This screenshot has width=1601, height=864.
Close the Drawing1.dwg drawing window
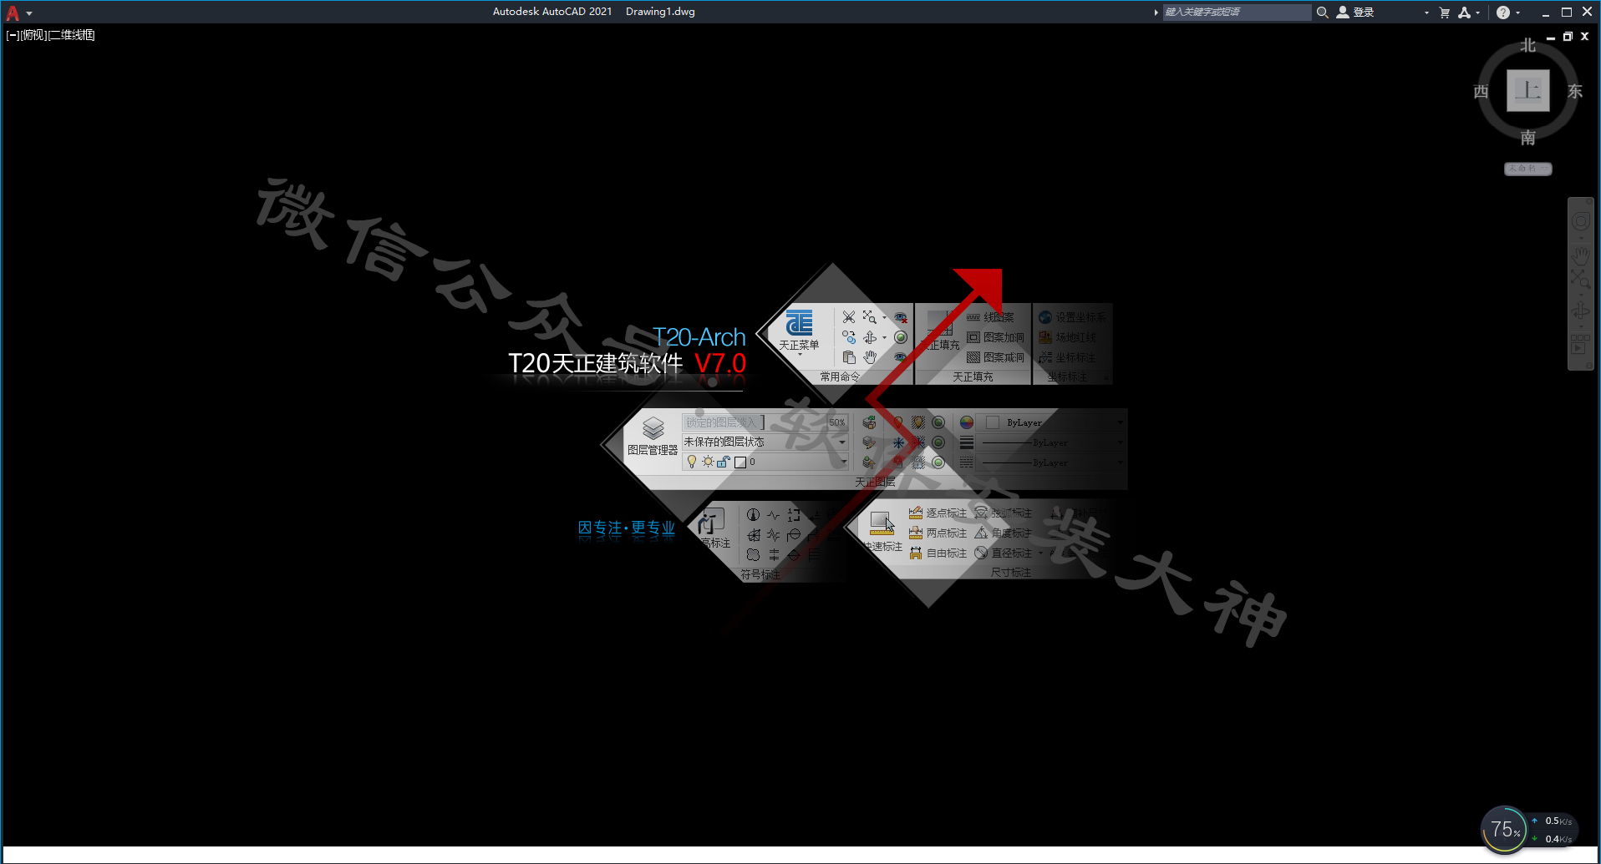[x=1584, y=37]
